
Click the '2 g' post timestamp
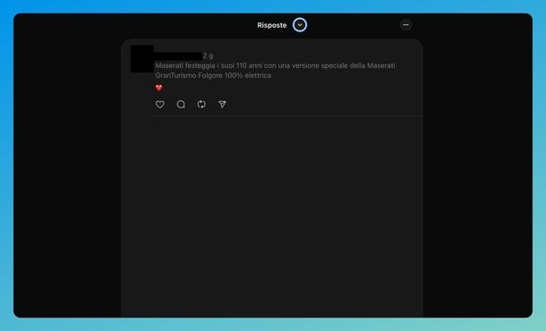point(208,55)
